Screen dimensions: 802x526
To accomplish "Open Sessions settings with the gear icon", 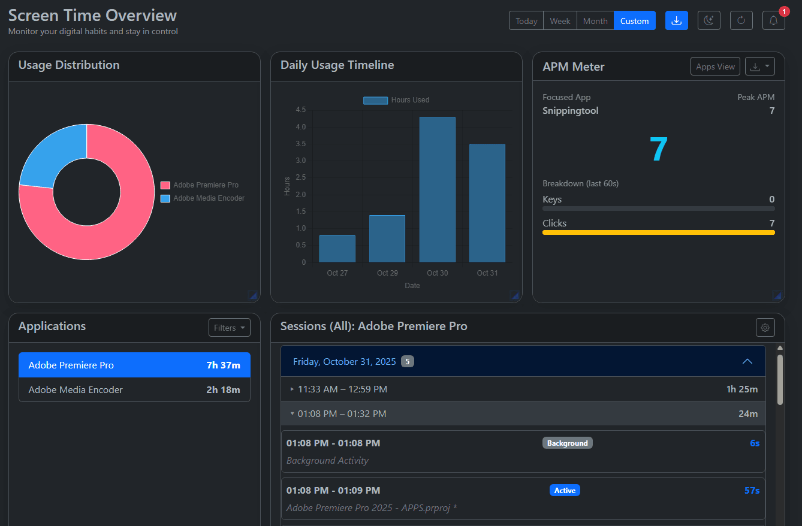I will tap(765, 328).
